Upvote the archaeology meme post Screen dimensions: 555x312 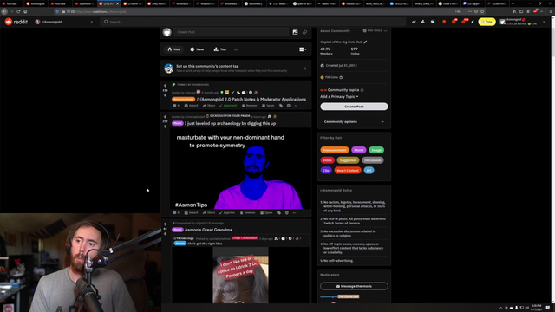165,117
